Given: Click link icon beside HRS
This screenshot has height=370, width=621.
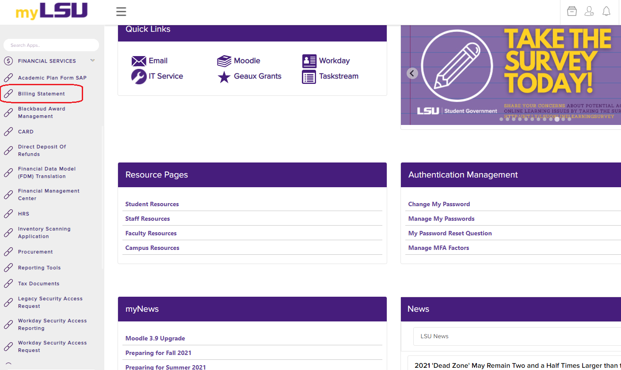Looking at the screenshot, I should 8,214.
